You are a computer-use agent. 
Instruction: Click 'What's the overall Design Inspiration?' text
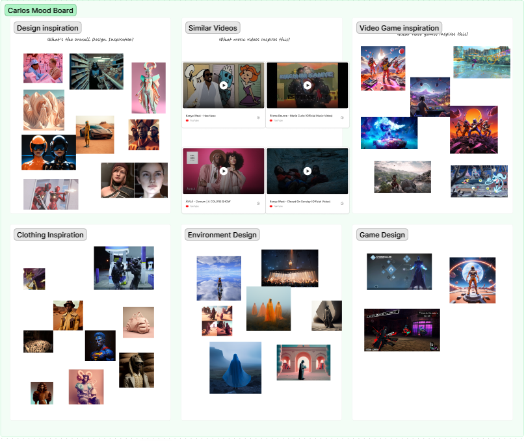[x=90, y=40]
